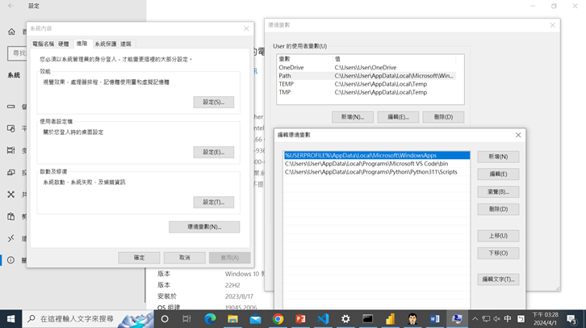
Task: Open Visual Studio Code taskbar icon
Action: coord(323,319)
